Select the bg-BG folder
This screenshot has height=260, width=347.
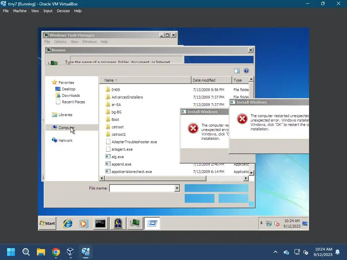click(x=117, y=112)
